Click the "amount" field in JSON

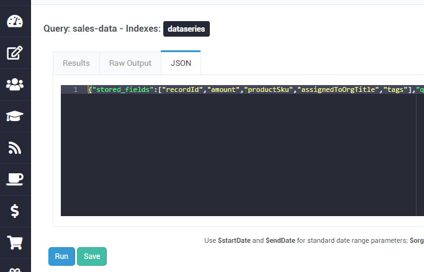click(x=223, y=89)
